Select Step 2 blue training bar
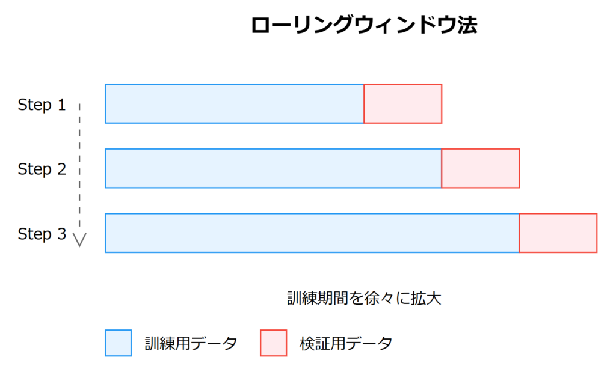Image resolution: width=616 pixels, height=372 pixels. click(x=273, y=168)
